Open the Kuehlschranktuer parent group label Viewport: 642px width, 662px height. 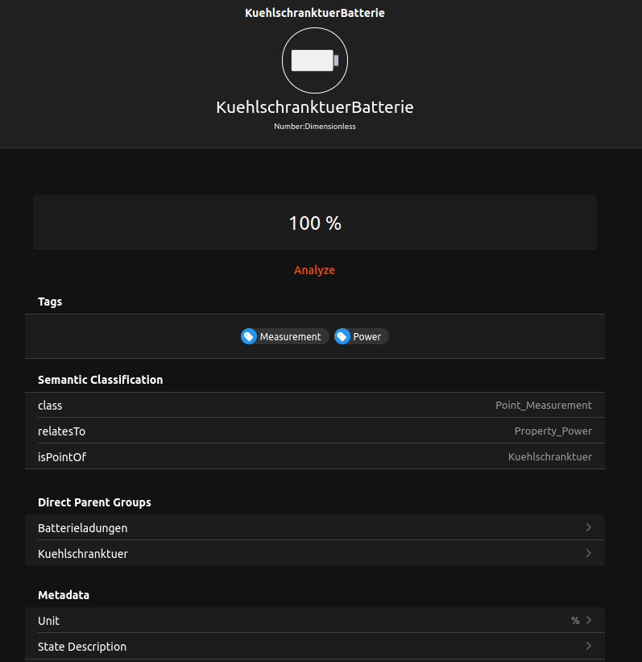(83, 554)
